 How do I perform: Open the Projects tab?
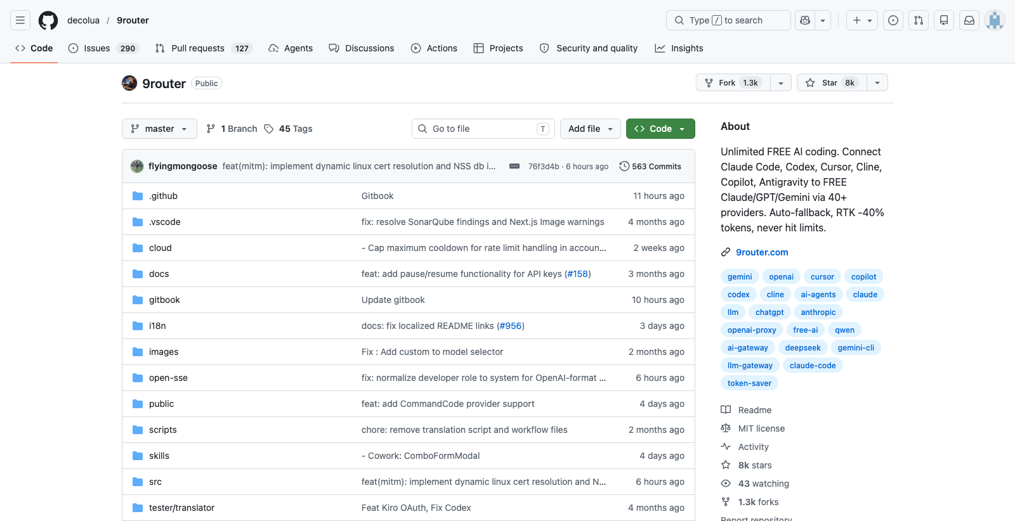498,48
